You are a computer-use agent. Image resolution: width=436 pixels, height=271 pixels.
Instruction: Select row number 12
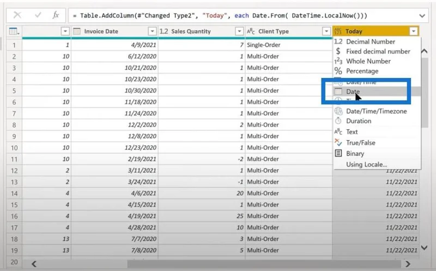[14, 171]
